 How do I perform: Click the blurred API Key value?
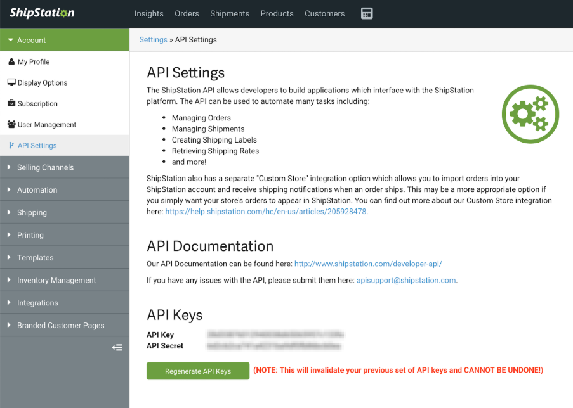coord(275,335)
